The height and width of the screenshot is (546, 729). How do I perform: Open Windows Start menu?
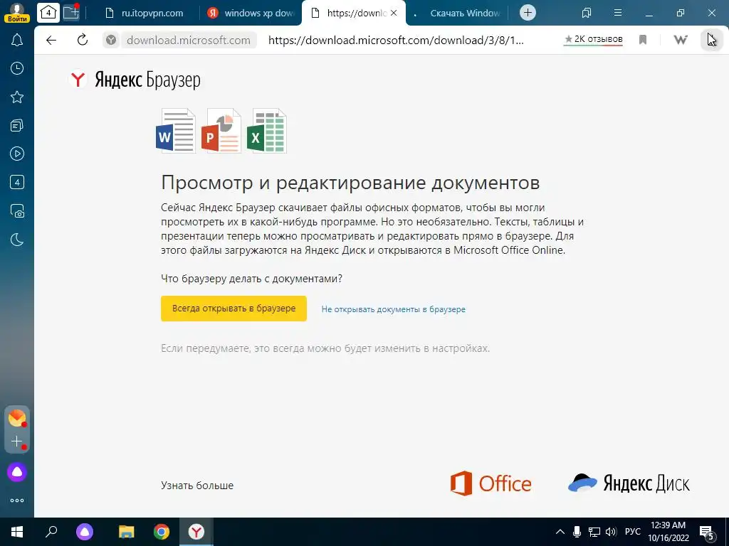click(17, 532)
